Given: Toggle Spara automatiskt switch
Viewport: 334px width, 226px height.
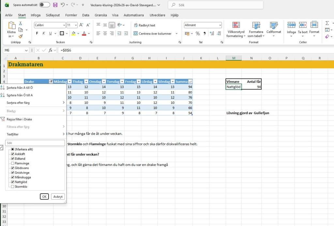Looking at the screenshot, I should click(45, 5).
